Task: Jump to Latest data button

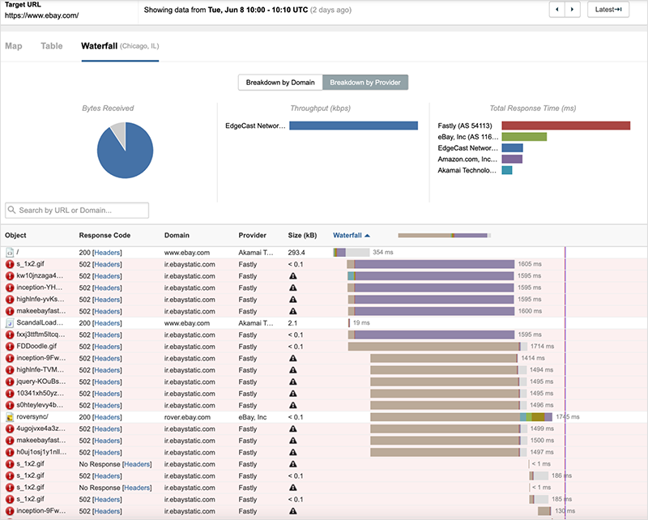Action: [x=608, y=10]
